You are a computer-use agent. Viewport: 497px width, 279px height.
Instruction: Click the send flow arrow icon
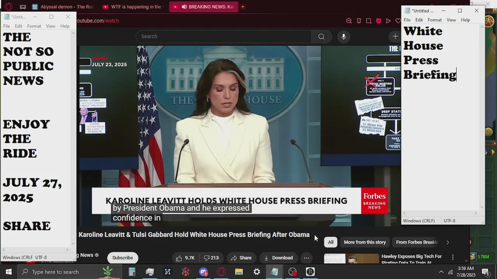388,21
